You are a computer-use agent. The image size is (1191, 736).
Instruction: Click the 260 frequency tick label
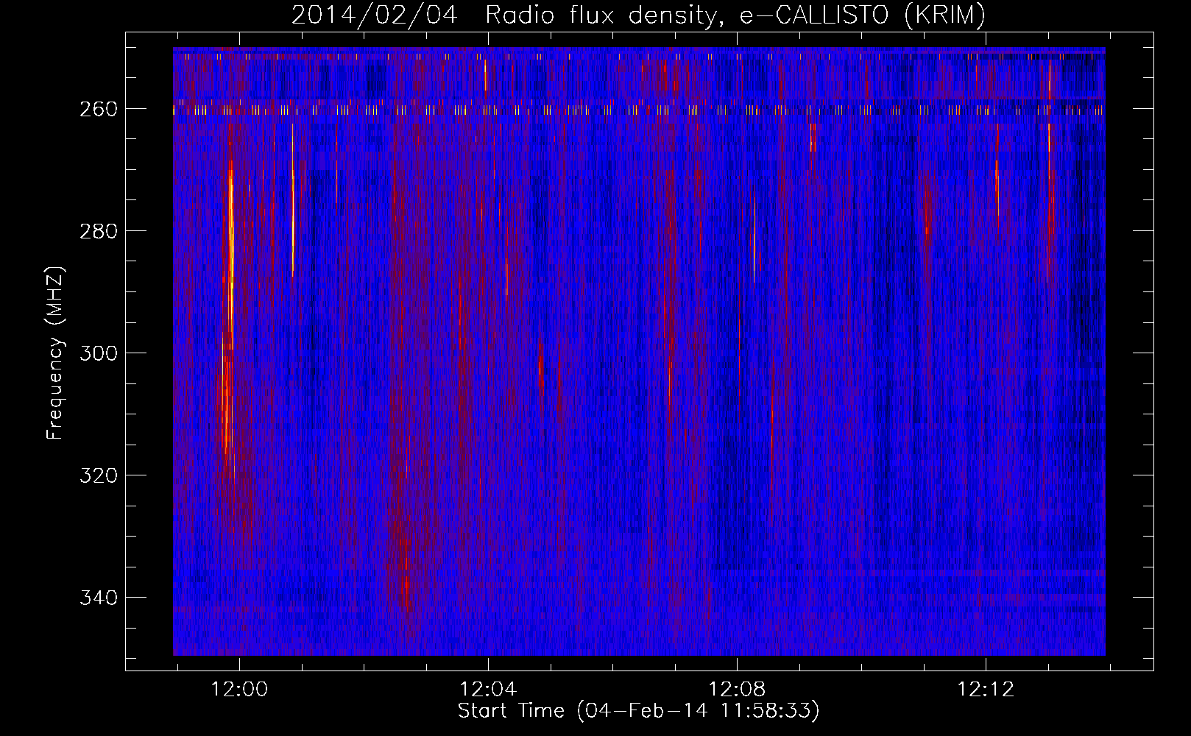pos(98,109)
